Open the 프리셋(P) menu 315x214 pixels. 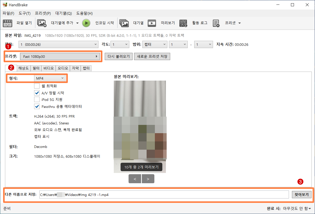[x=43, y=13]
